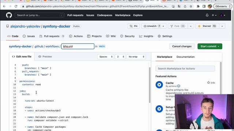
Task: Cancel changes to the file
Action: [x=182, y=46]
